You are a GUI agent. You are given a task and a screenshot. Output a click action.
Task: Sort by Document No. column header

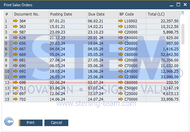(31, 14)
